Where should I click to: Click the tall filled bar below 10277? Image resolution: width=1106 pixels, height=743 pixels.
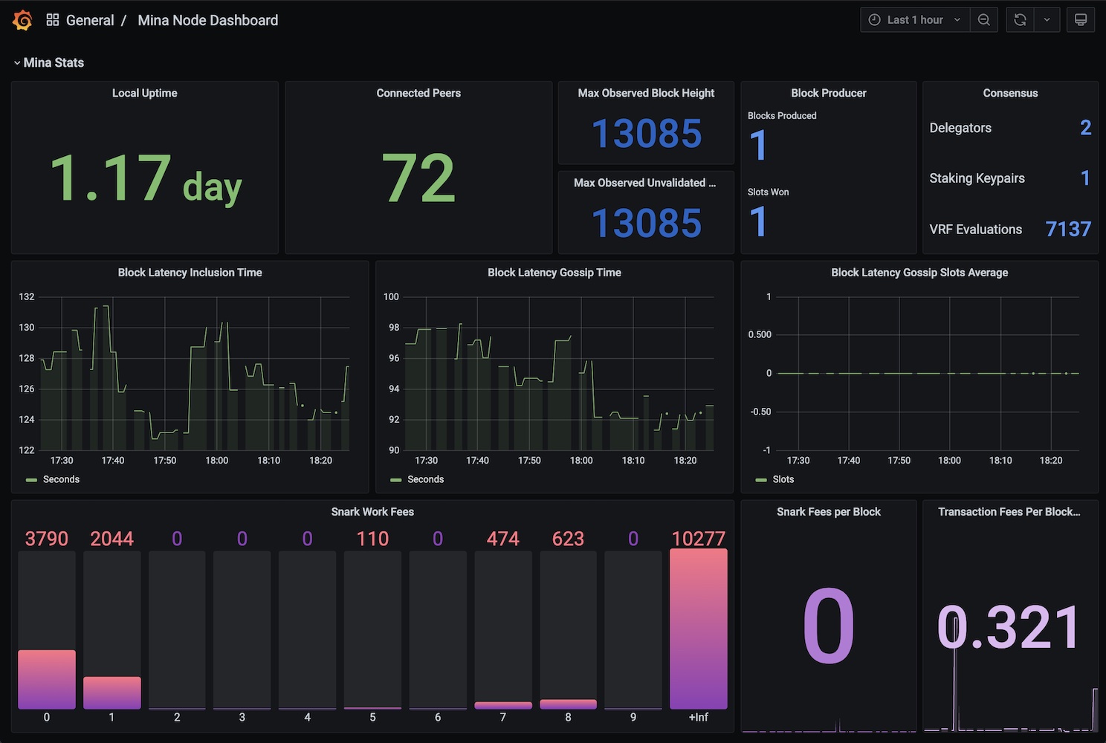click(699, 629)
